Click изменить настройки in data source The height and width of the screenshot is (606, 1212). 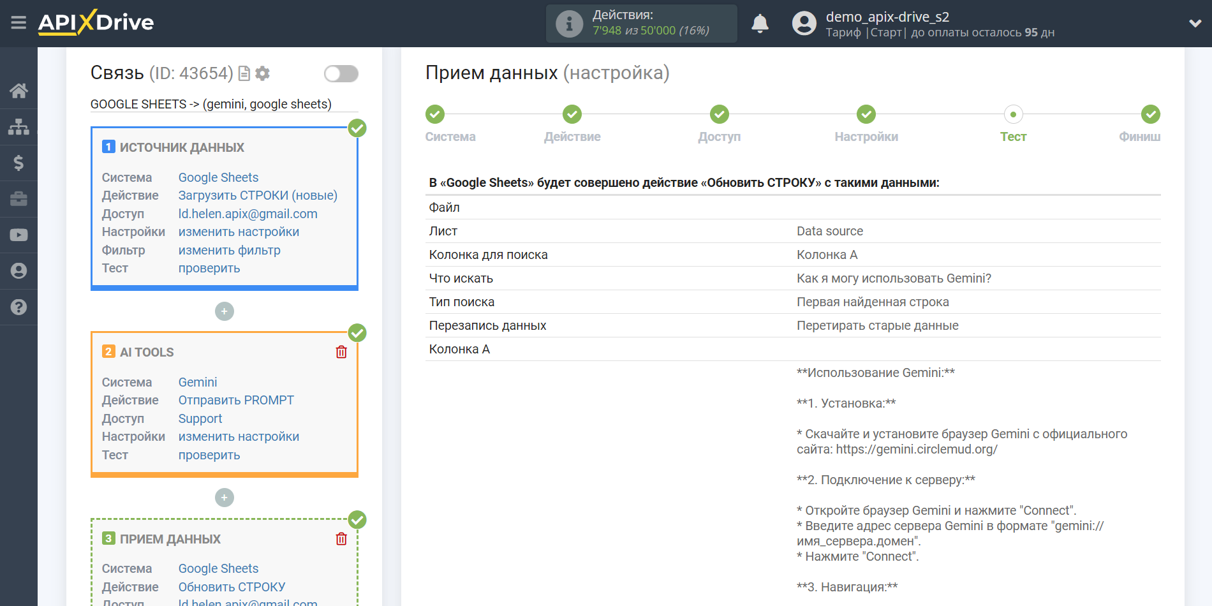coord(239,232)
